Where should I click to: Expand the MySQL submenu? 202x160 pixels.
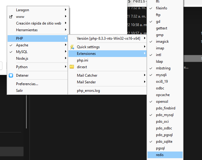tap(38, 52)
